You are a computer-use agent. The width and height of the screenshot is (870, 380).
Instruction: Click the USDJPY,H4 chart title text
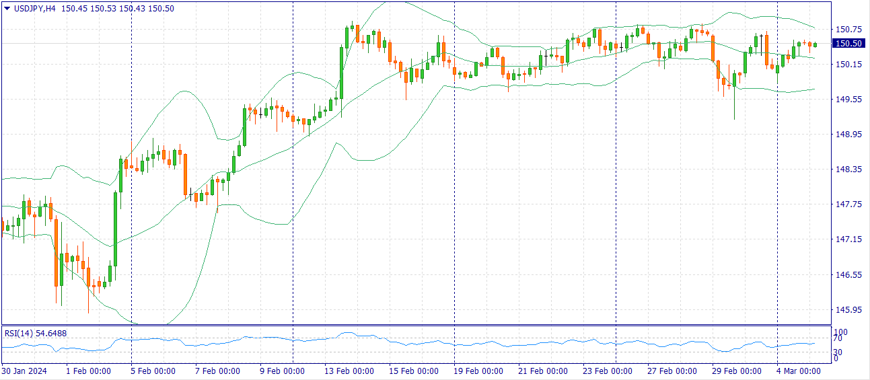tap(34, 8)
